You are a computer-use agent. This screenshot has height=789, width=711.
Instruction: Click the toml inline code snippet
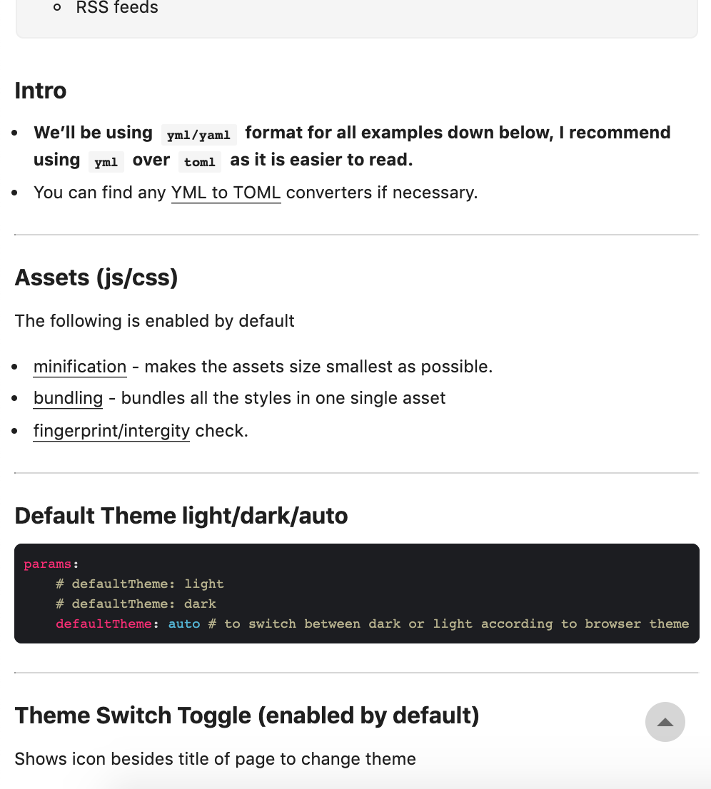pos(199,161)
